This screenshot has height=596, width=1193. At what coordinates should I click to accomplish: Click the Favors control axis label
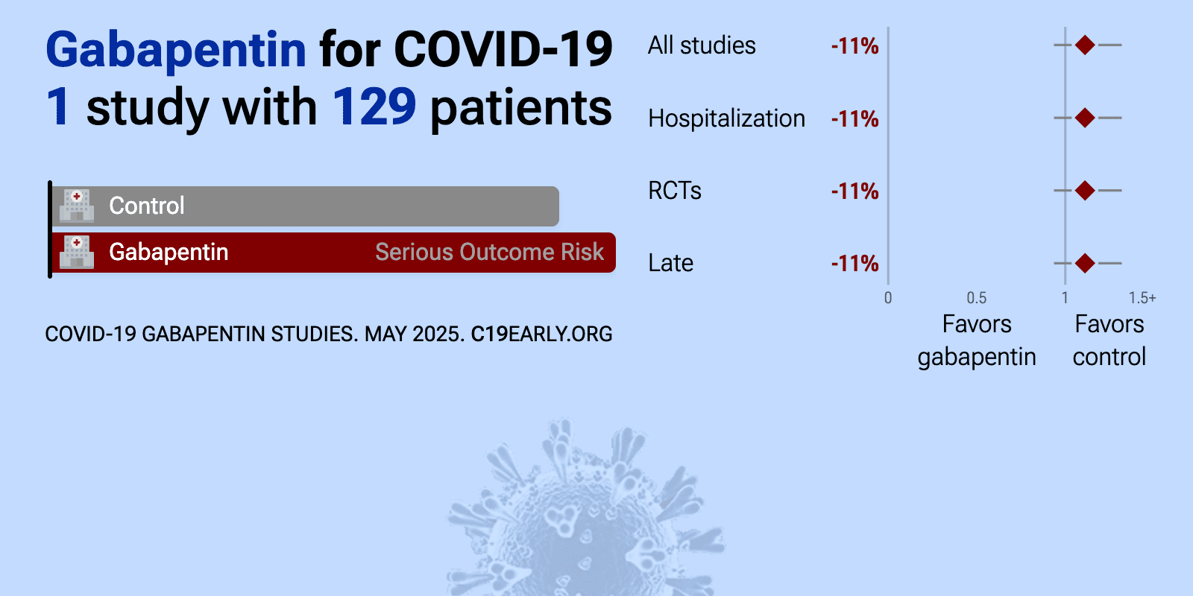pyautogui.click(x=1109, y=340)
